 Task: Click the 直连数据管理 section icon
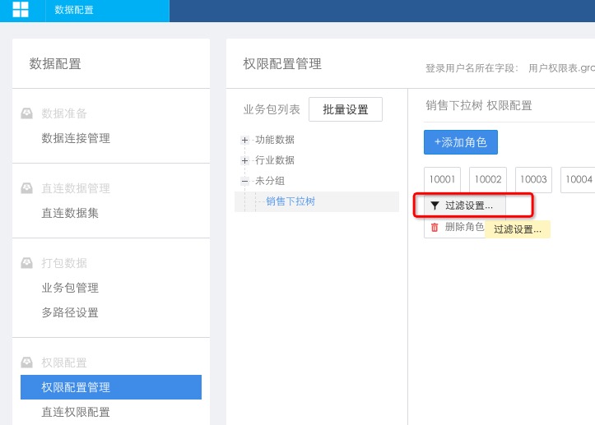[x=26, y=188]
